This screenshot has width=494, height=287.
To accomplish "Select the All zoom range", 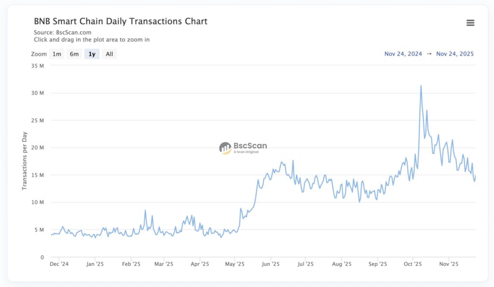I will click(x=109, y=54).
